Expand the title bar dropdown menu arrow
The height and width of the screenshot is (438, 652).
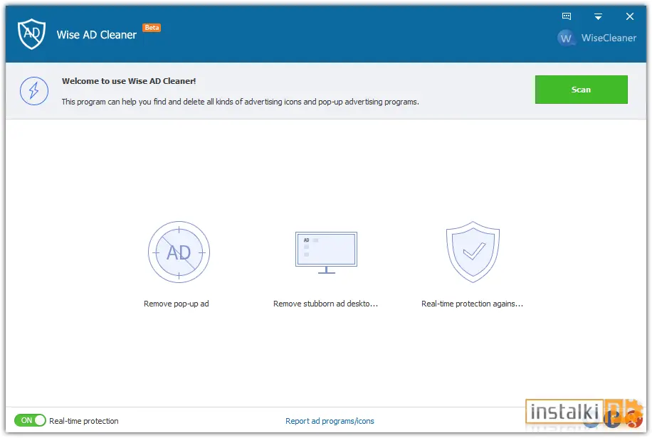[x=598, y=16]
